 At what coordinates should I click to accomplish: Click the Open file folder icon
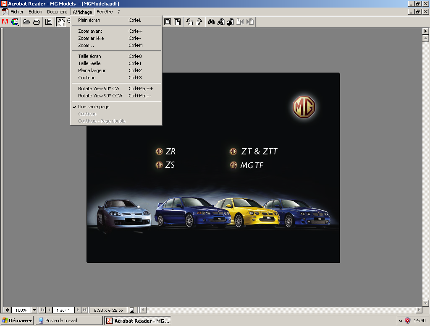pos(26,22)
